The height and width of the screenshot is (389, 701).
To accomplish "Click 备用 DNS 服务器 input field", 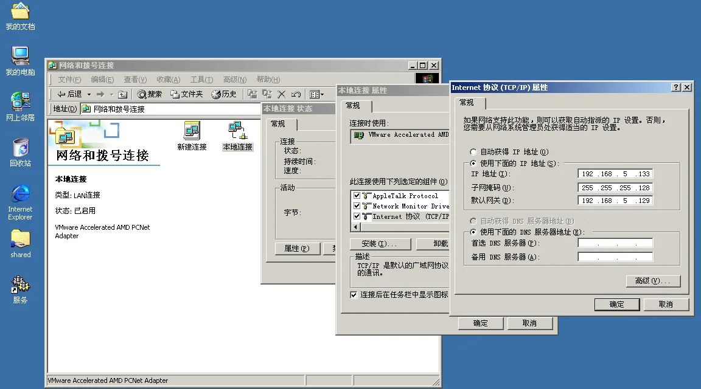I will point(615,257).
